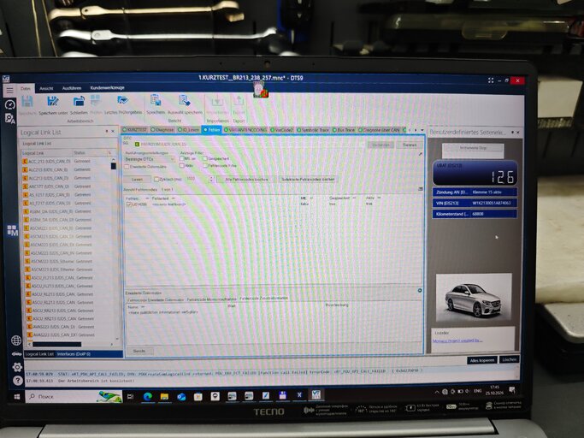
Task: Open the Ansicht ribbon tab
Action: pos(46,88)
